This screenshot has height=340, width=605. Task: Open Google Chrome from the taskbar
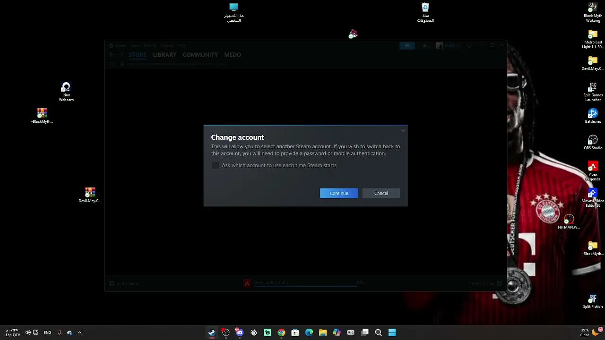(281, 332)
